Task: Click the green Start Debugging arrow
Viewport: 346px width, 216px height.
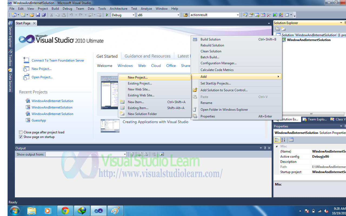Action: point(107,15)
